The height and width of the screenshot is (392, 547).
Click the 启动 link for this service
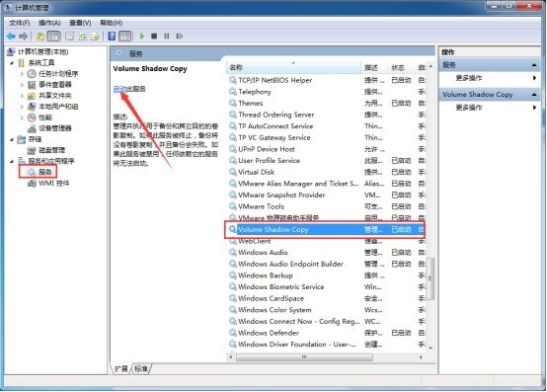point(119,89)
